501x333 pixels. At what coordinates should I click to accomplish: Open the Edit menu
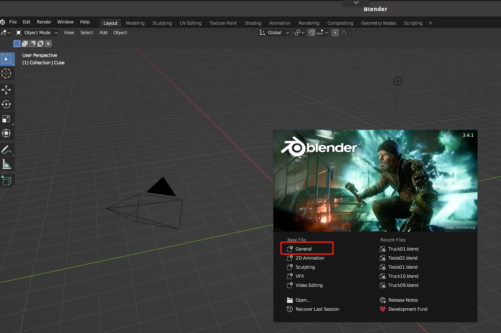pos(27,22)
